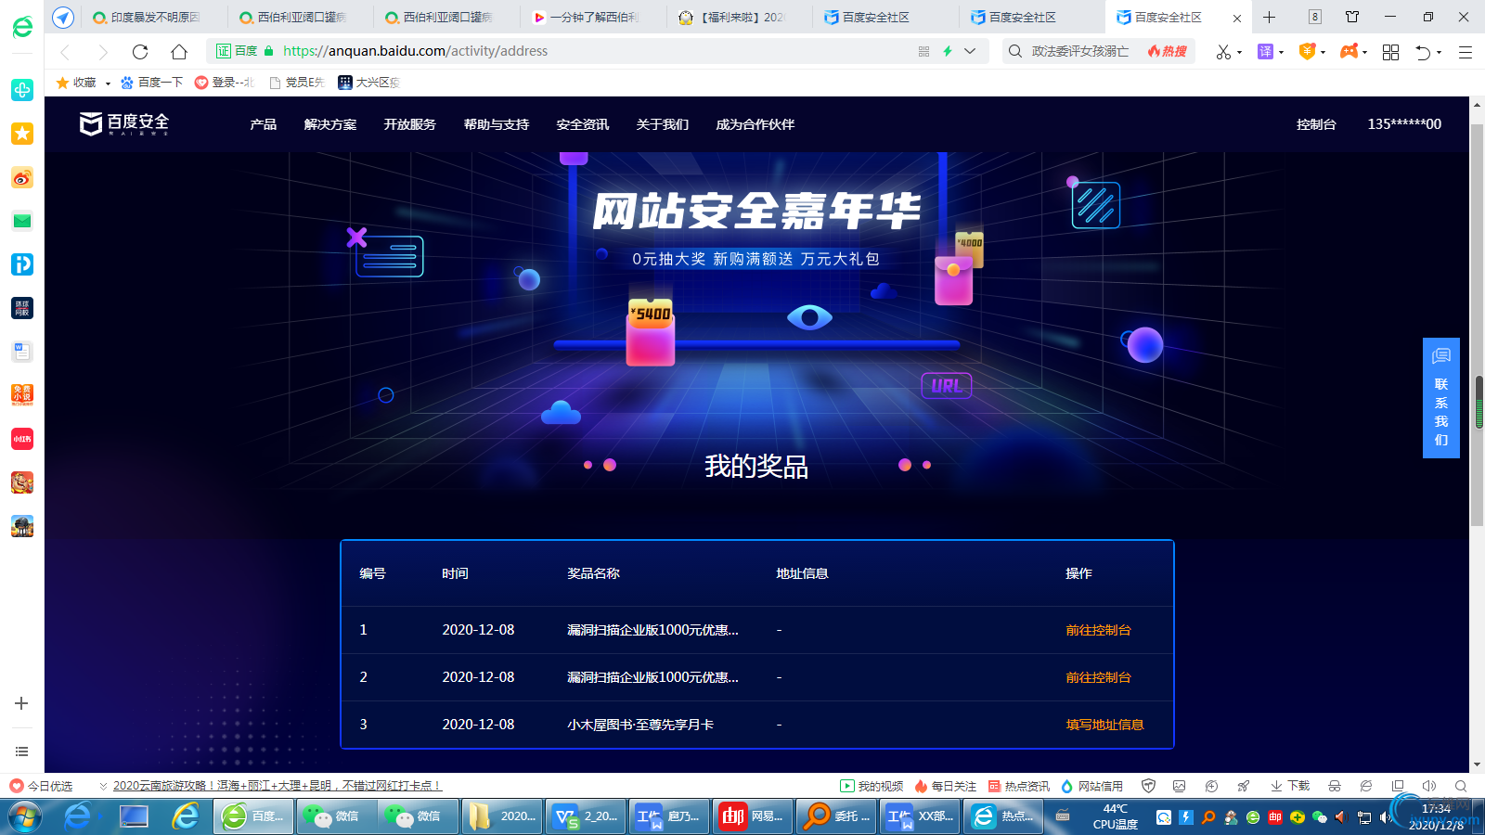This screenshot has width=1485, height=835.
Task: Open the 开放服务 menu
Action: pyautogui.click(x=410, y=124)
